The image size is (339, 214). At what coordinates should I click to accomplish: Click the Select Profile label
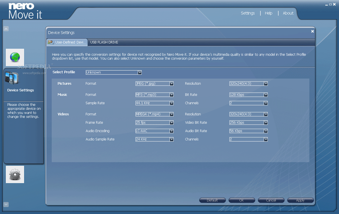(64, 72)
